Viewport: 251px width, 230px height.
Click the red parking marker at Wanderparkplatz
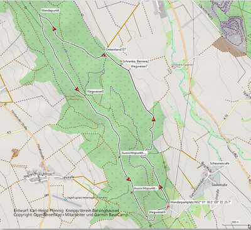[x=168, y=207]
